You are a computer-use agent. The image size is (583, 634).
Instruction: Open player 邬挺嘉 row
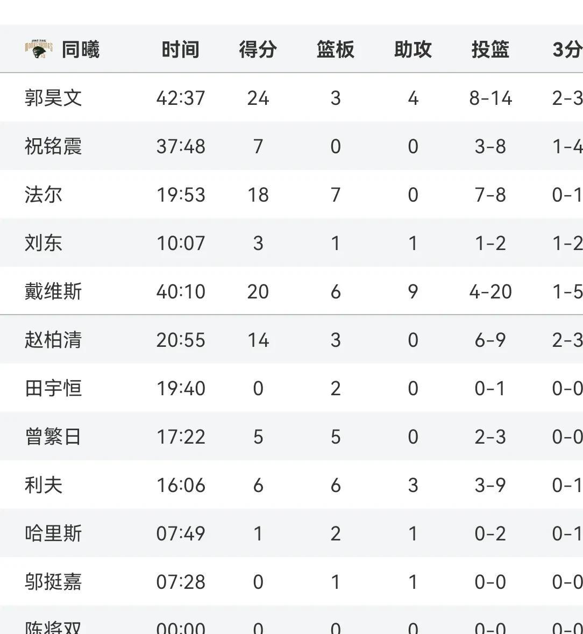[x=291, y=581]
